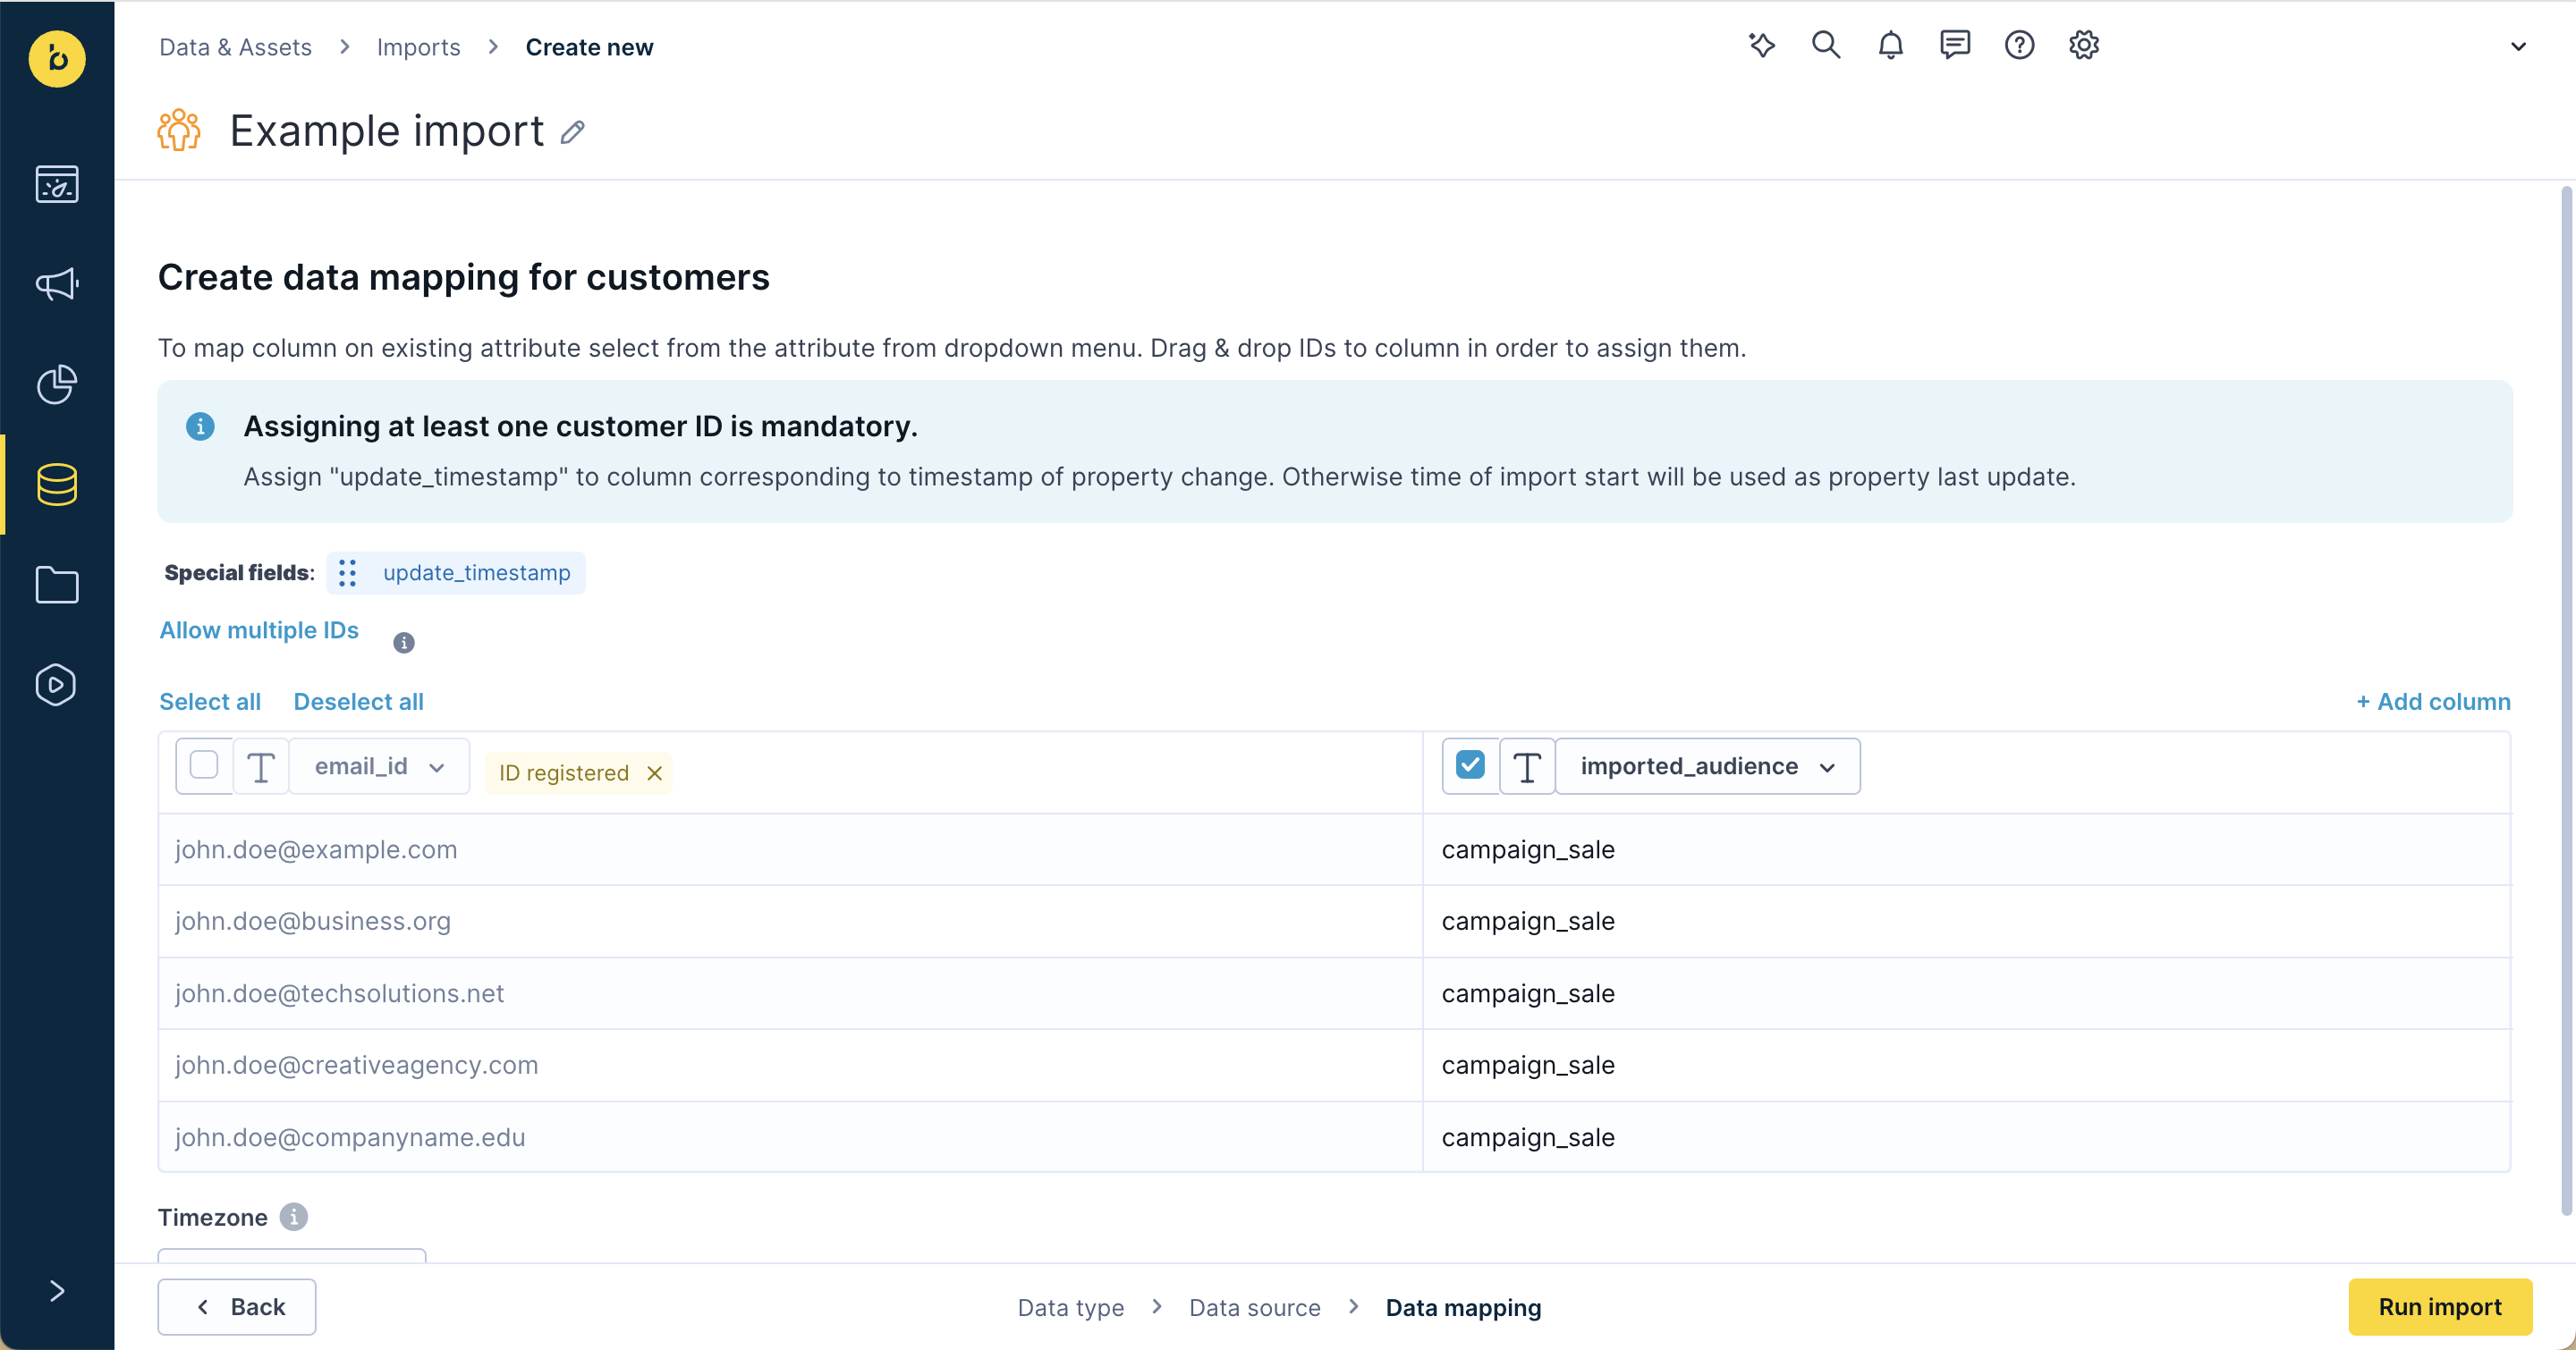Open notifications bell icon

1890,45
